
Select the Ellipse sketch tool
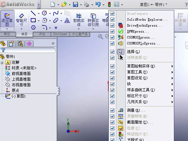coord(56,20)
